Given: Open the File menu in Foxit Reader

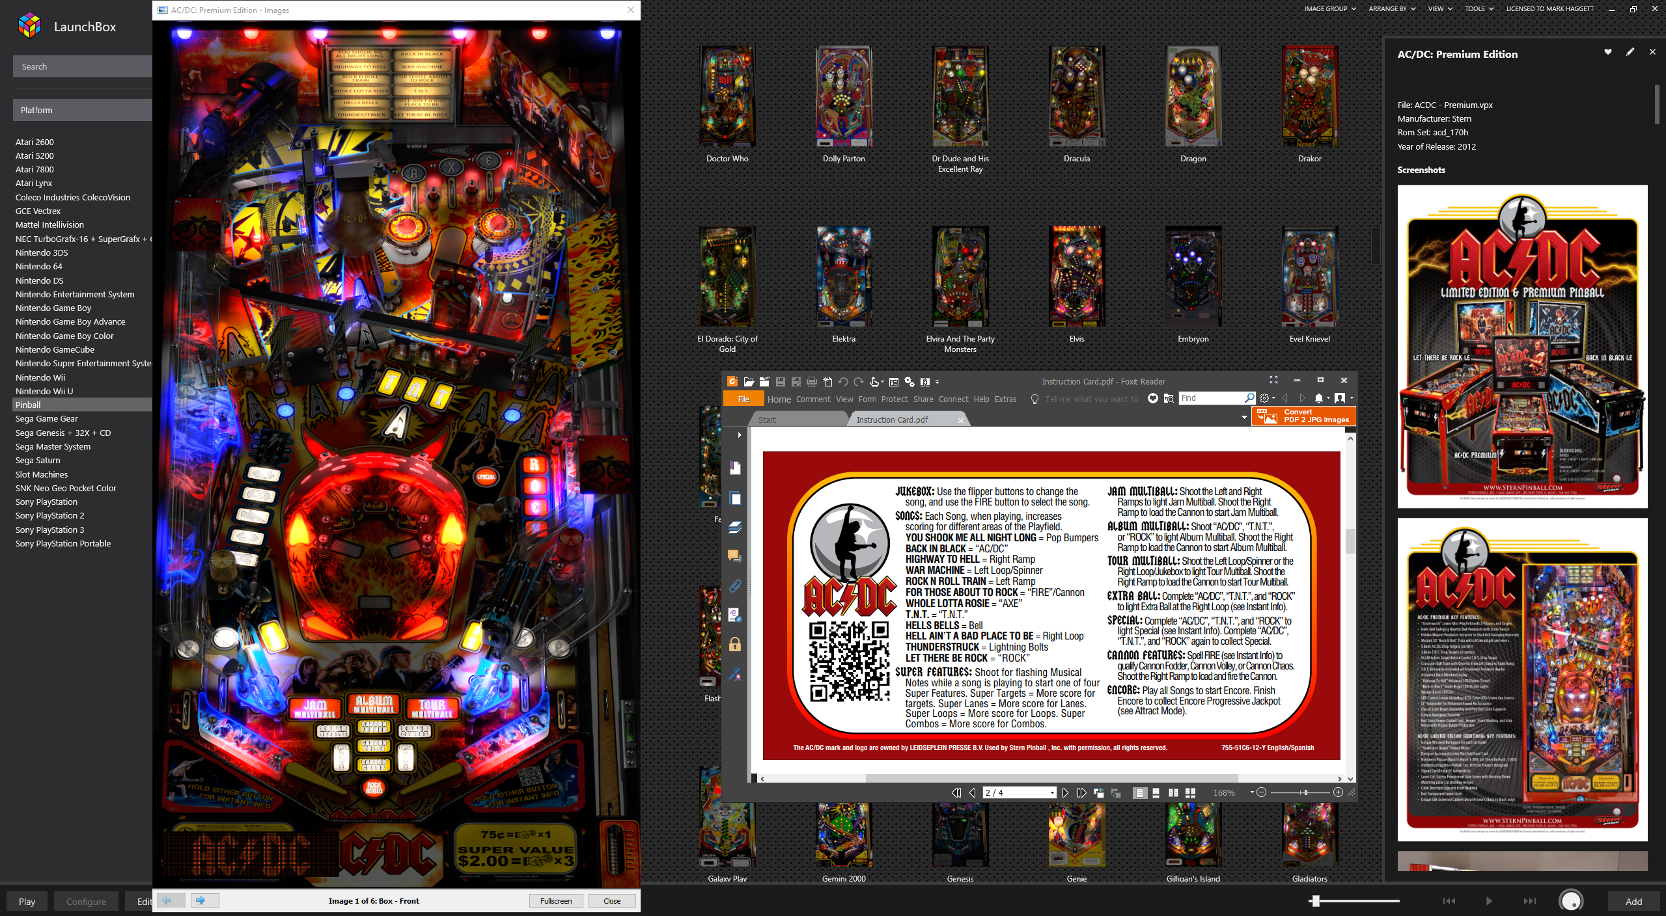Looking at the screenshot, I should (743, 399).
